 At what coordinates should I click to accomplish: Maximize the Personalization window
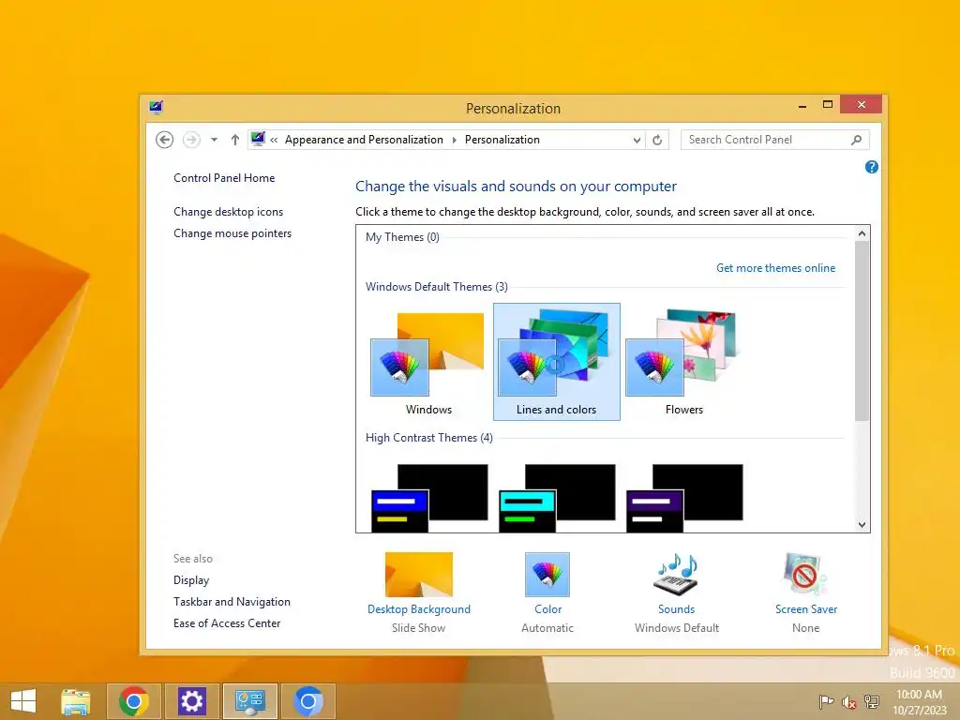(828, 105)
